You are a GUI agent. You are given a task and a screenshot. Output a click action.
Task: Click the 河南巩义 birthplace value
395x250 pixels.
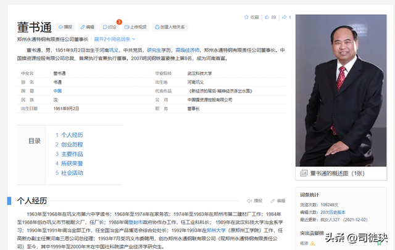click(196, 82)
